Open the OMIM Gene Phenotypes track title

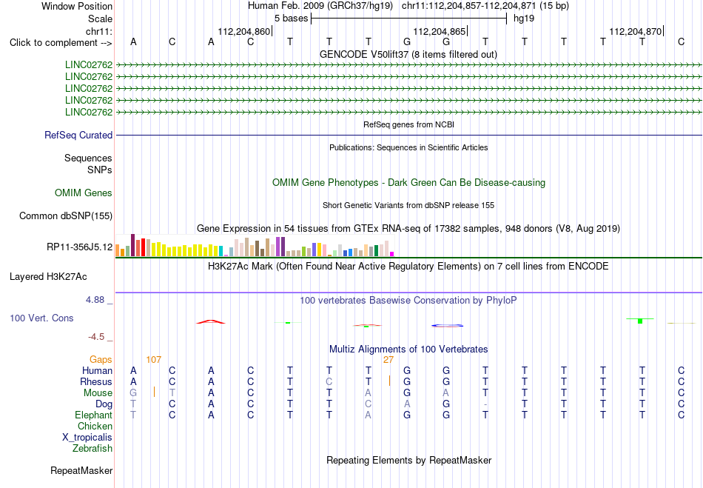tap(408, 183)
